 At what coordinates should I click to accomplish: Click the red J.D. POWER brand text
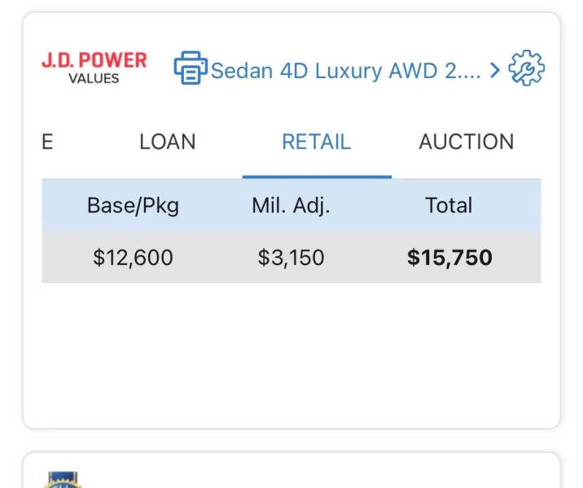94,61
